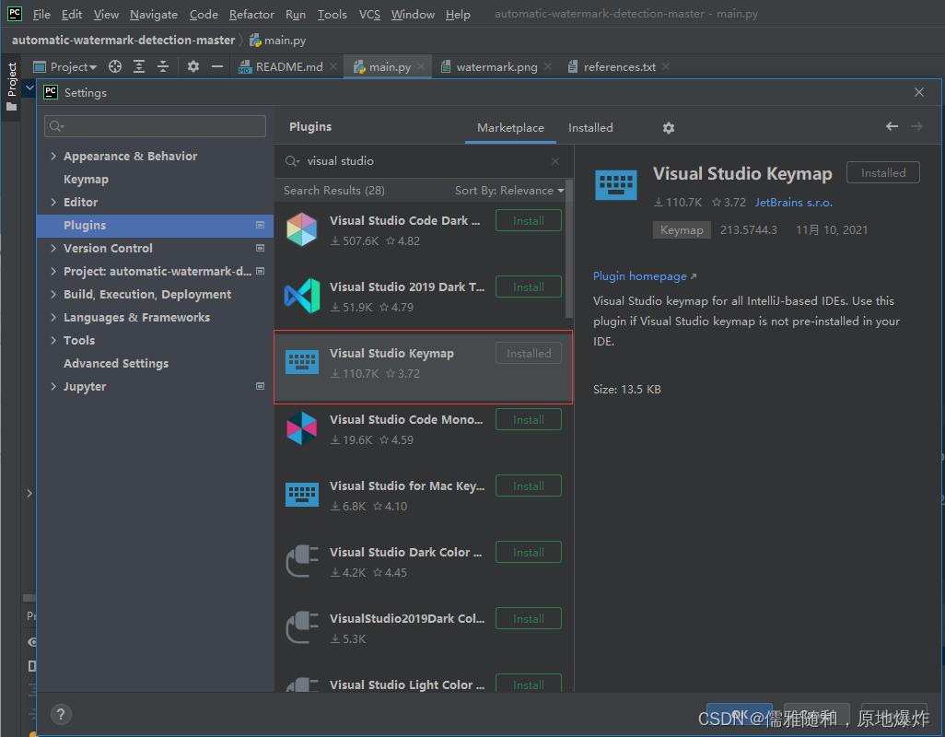Open the Navigate menu
The height and width of the screenshot is (737, 945).
point(154,14)
